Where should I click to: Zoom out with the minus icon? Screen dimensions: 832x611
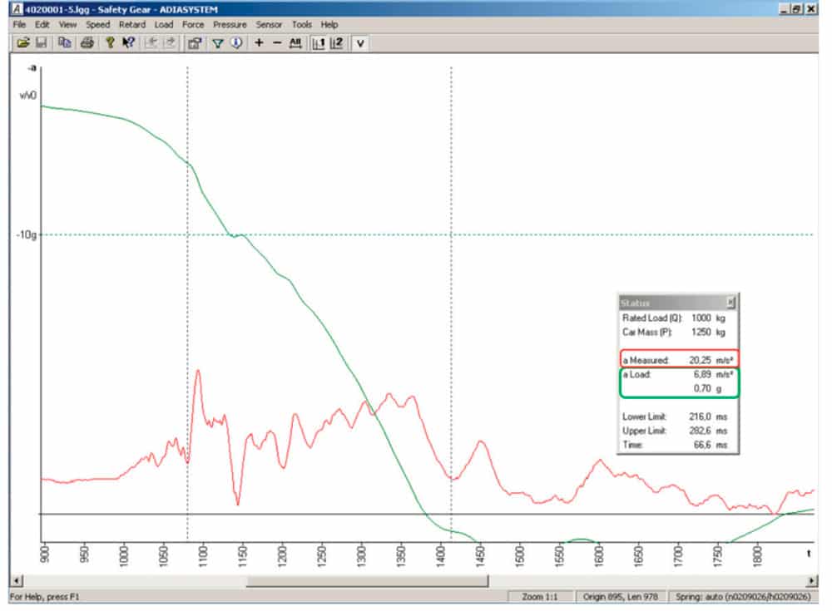click(277, 43)
